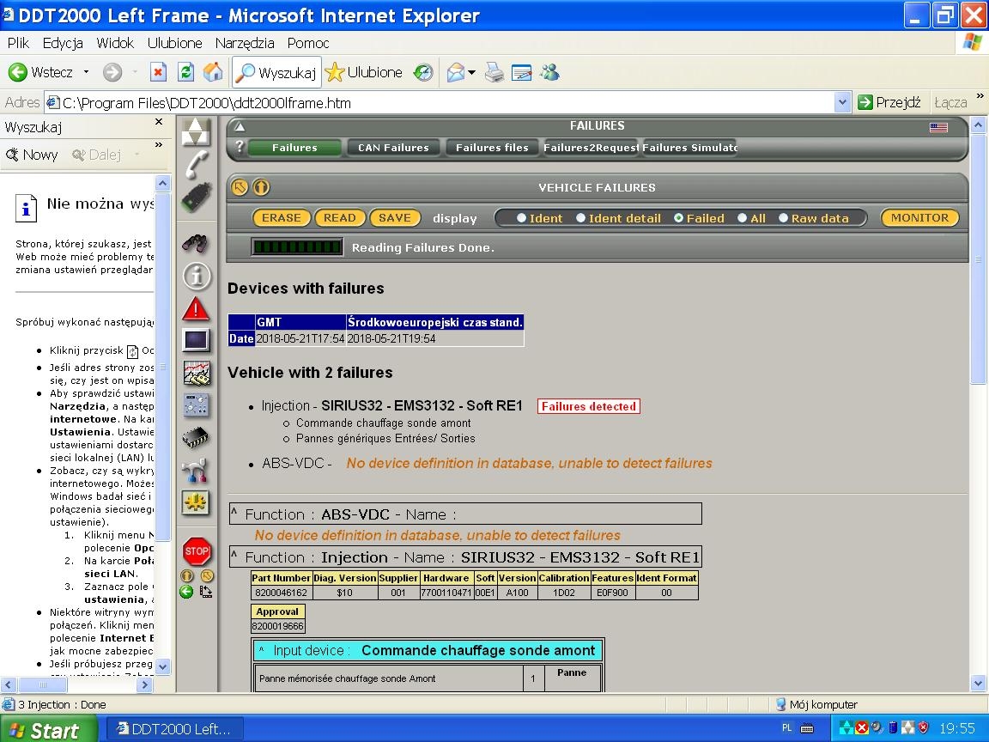This screenshot has height=742, width=989.
Task: Select the Raw data radio button
Action: tap(783, 217)
